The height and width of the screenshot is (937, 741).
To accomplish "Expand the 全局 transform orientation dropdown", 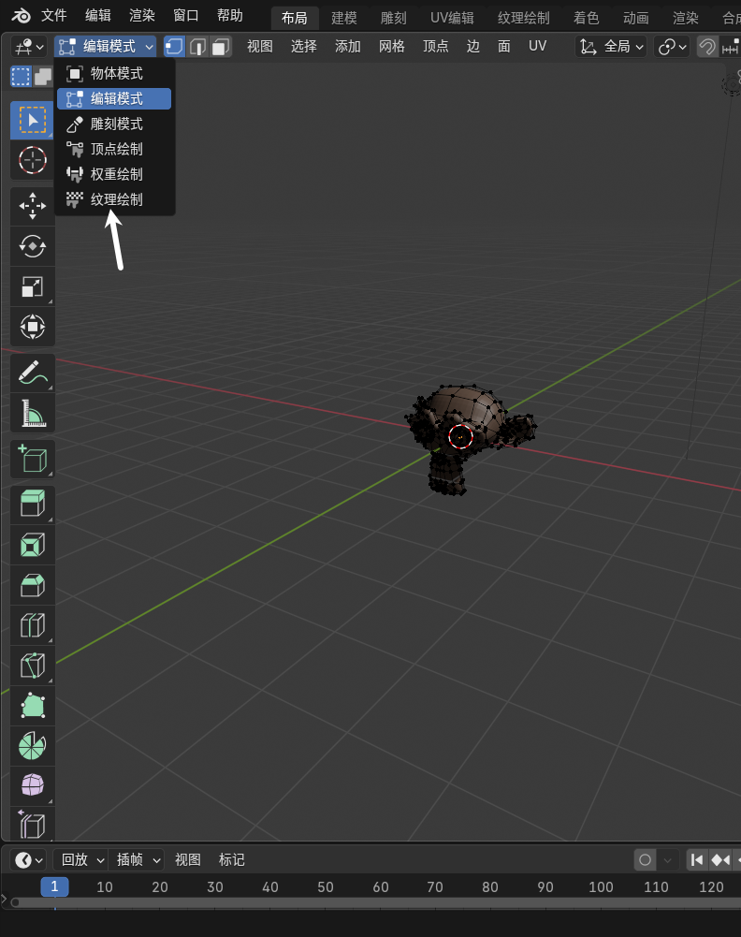I will pyautogui.click(x=612, y=47).
